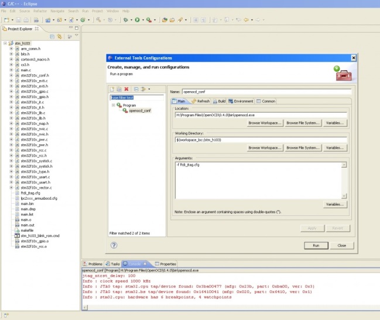Click Collapse All icon in Project Explorer
The height and width of the screenshot is (320, 380).
[52, 36]
